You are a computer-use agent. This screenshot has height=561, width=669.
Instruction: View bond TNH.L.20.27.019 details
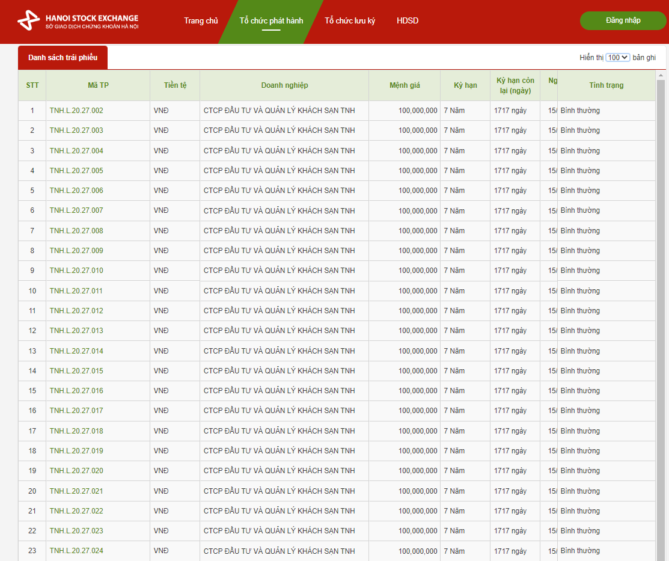[x=76, y=451]
